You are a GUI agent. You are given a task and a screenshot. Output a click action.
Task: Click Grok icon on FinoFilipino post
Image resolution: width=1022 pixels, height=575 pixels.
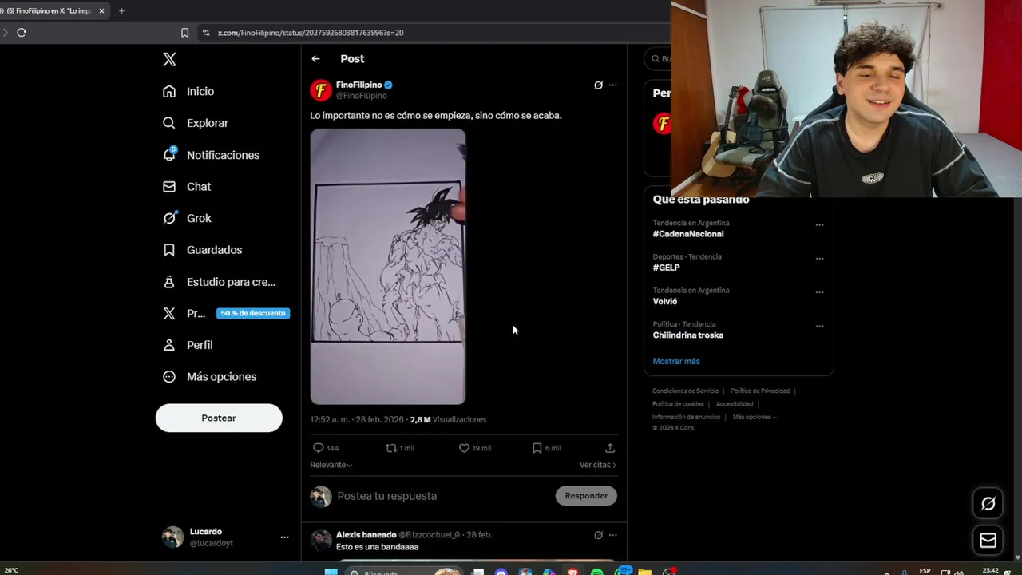tap(598, 85)
